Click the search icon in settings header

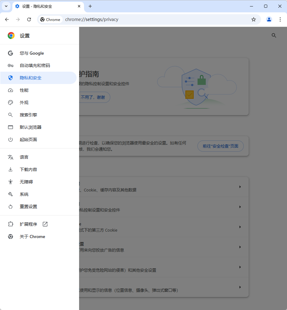pos(274,35)
